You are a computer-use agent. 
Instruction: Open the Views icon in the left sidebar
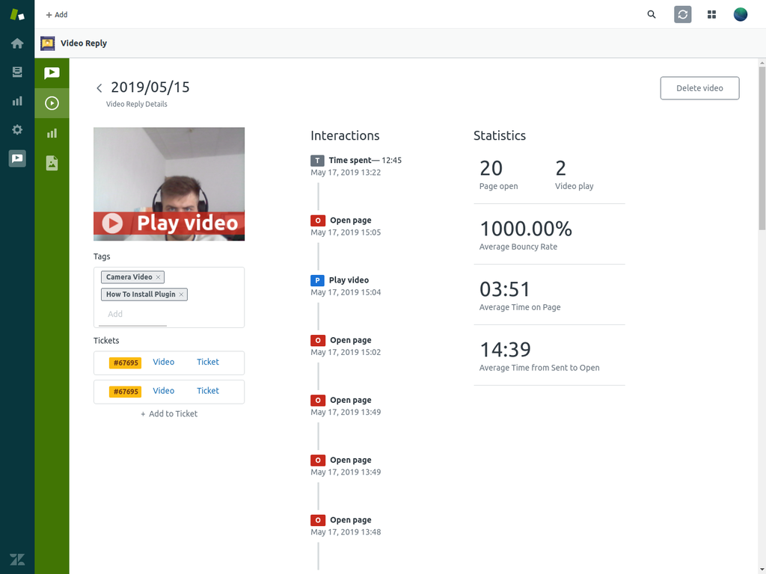pos(16,72)
